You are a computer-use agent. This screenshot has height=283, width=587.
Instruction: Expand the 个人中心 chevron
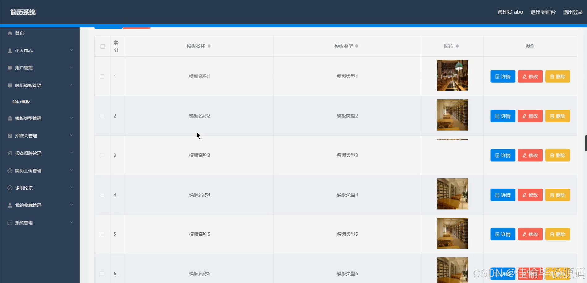point(71,50)
